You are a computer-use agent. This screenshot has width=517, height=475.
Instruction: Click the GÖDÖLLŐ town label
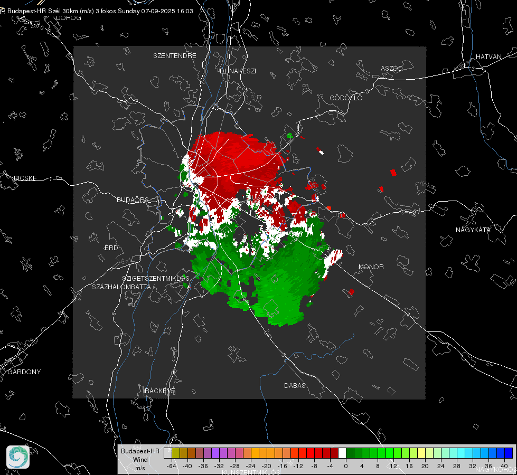pos(346,98)
